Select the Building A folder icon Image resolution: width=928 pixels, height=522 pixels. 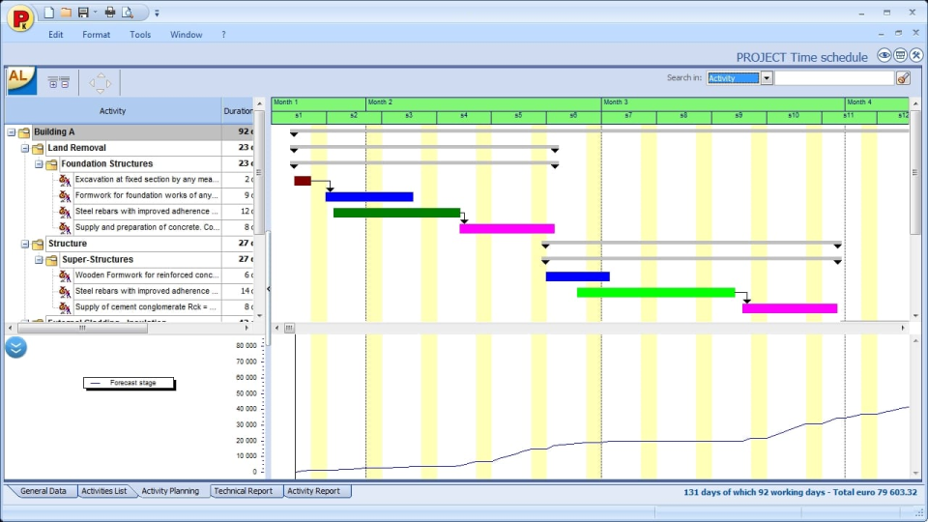coord(24,132)
